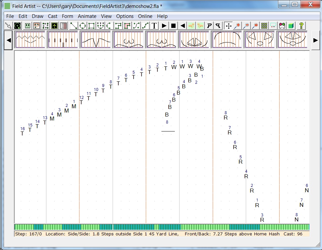The width and height of the screenshot is (322, 250).
Task: Toggle the grid display icon
Action: click(264, 26)
